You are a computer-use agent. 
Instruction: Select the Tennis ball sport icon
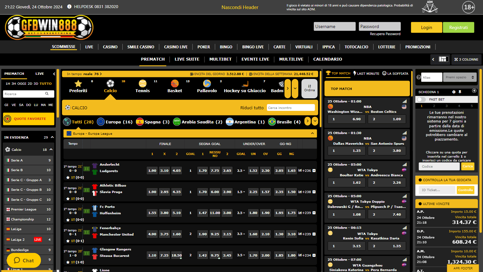pos(143,84)
